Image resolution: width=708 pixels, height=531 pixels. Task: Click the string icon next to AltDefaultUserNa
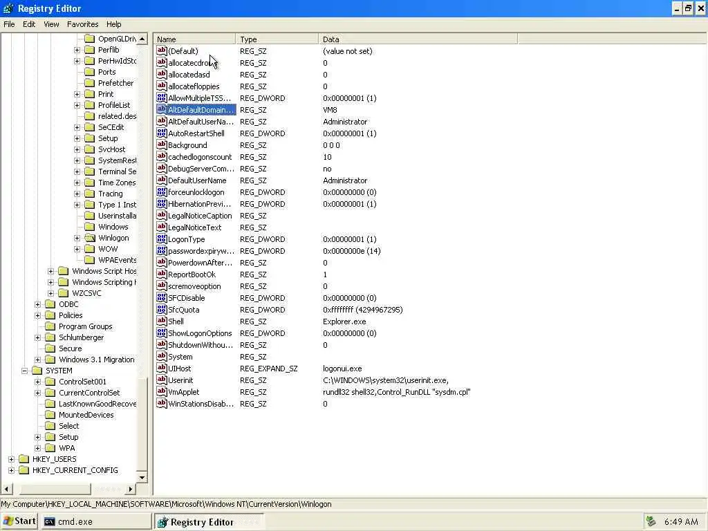click(x=162, y=121)
